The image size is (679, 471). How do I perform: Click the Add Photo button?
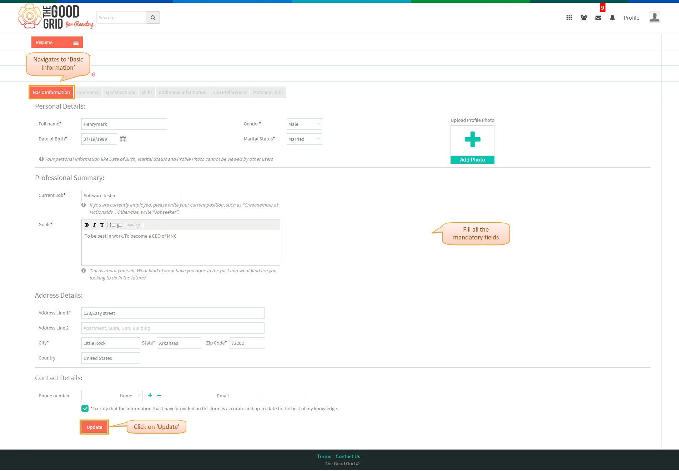[x=472, y=160]
